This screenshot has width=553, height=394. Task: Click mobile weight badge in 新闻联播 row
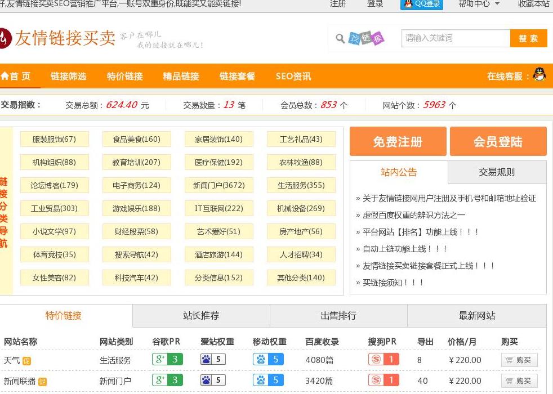[x=268, y=380]
